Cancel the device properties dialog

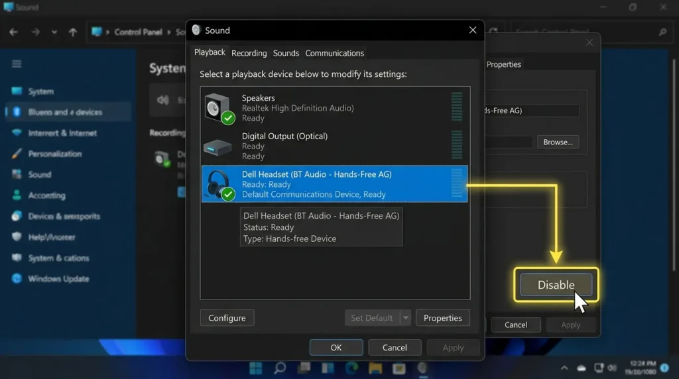[x=516, y=325]
